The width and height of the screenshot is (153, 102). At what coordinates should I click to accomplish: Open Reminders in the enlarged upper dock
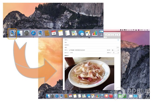click(67, 33)
